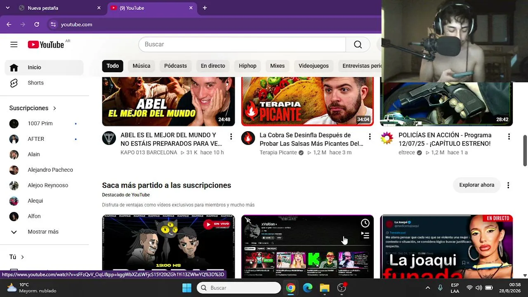The height and width of the screenshot is (297, 528).
Task: Click the Explorar ahora button
Action: [477, 185]
